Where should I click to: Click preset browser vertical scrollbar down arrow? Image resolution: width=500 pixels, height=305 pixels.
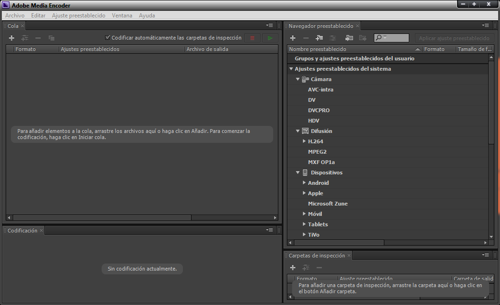click(491, 237)
